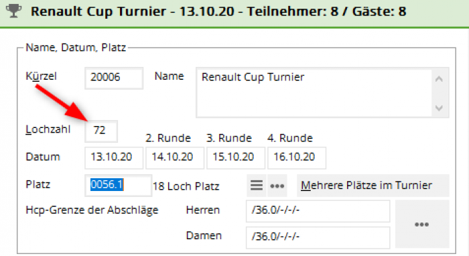Click the Kürzel label
The height and width of the screenshot is (256, 469).
(41, 76)
